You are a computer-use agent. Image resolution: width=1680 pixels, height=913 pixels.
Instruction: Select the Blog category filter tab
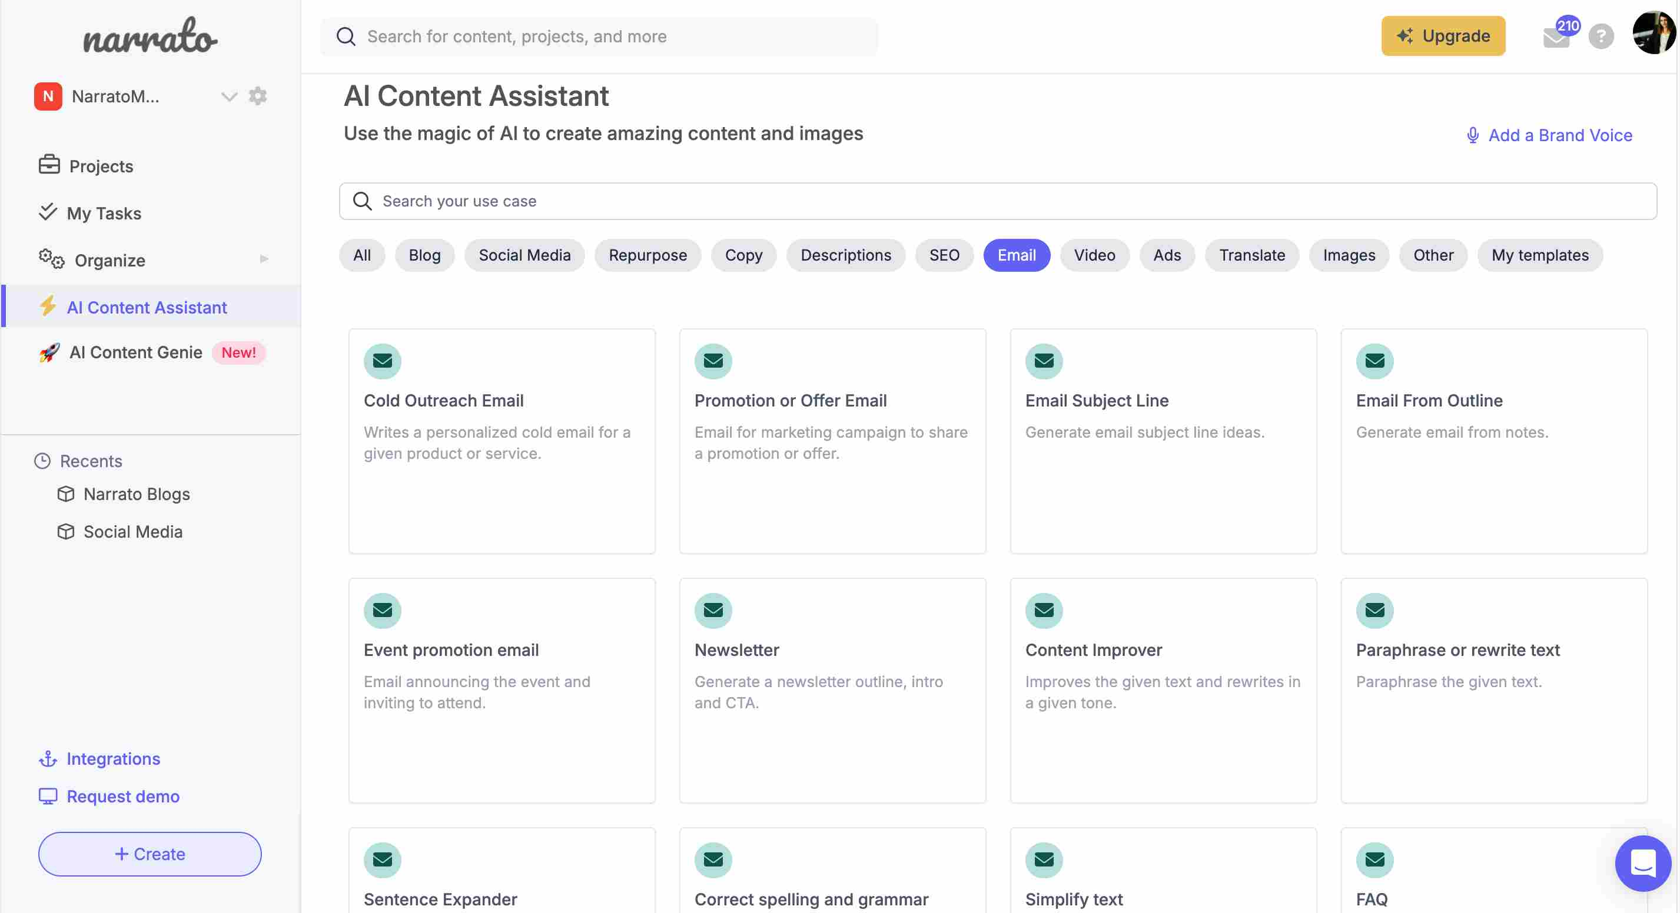(x=424, y=254)
